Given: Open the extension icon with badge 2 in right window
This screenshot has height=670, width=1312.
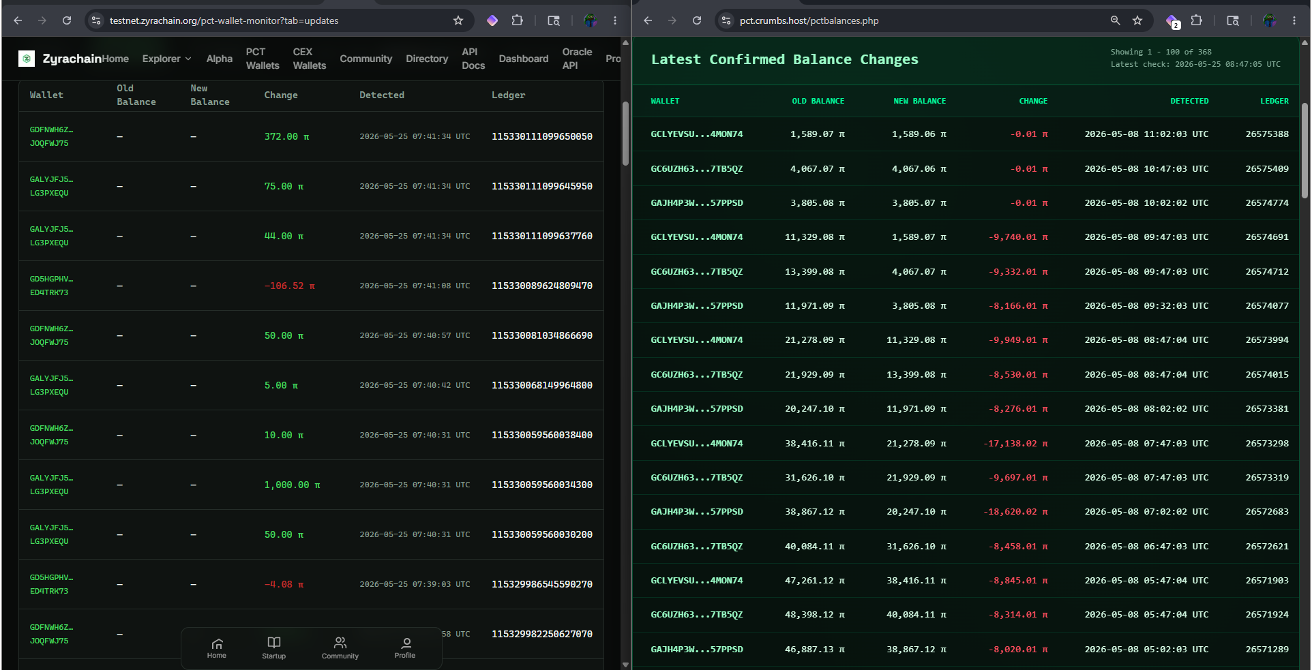Looking at the screenshot, I should pyautogui.click(x=1172, y=21).
